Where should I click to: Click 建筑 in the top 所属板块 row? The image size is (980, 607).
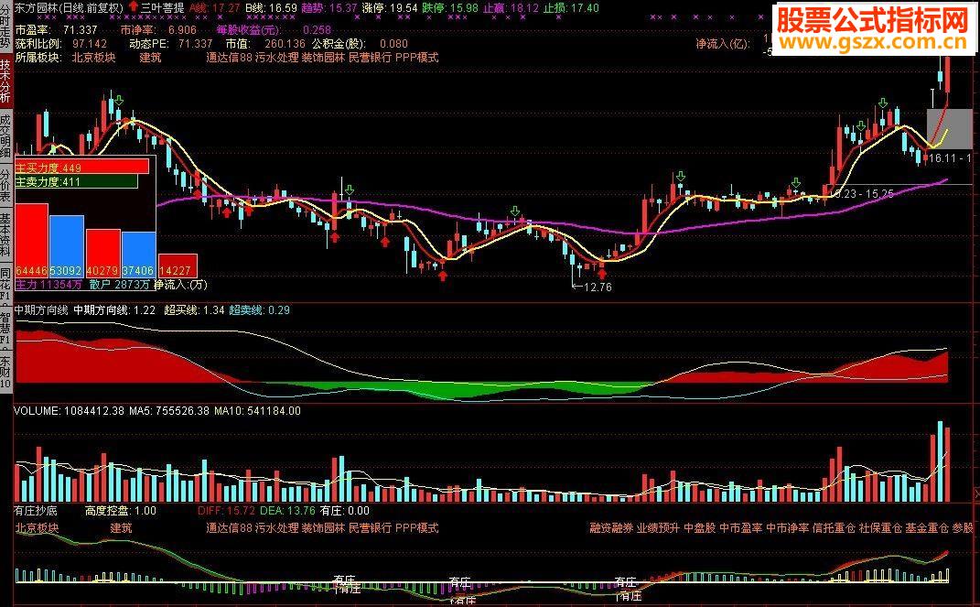tap(150, 58)
